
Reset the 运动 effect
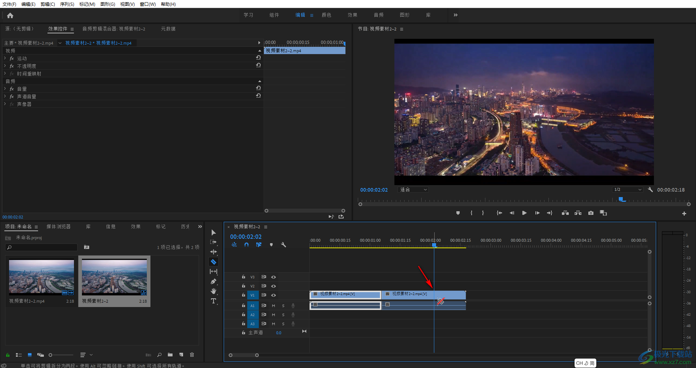[x=258, y=57]
